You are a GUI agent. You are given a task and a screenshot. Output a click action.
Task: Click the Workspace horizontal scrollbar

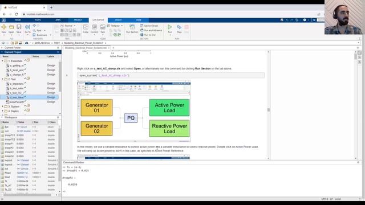click(27, 195)
